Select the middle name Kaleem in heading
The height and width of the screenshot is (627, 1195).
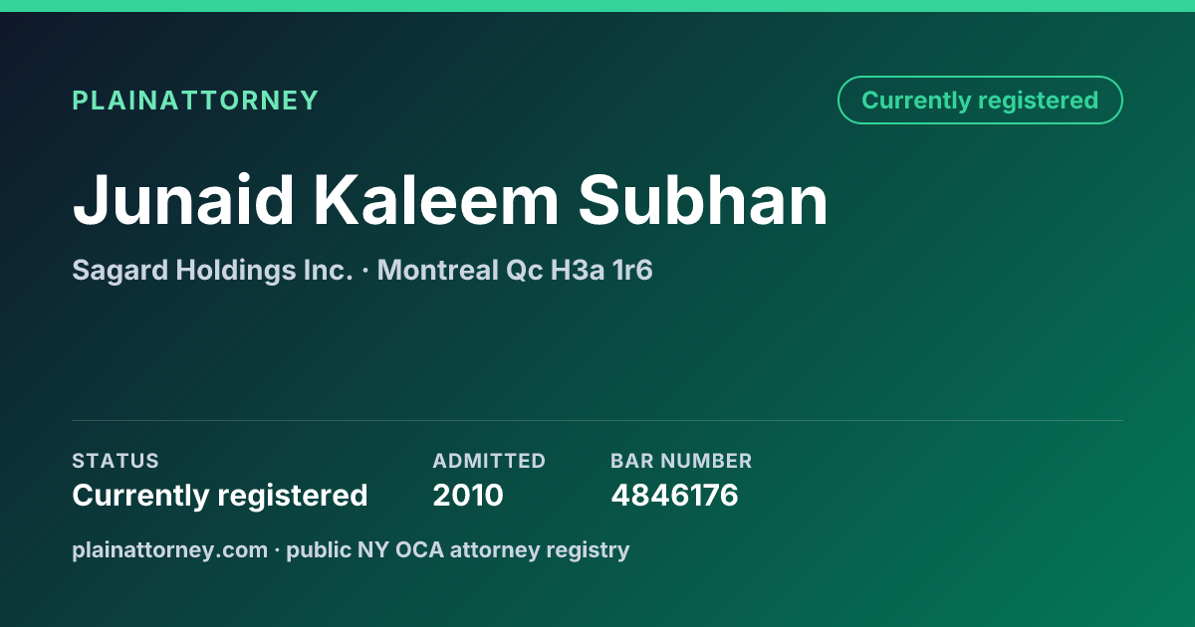click(x=436, y=201)
